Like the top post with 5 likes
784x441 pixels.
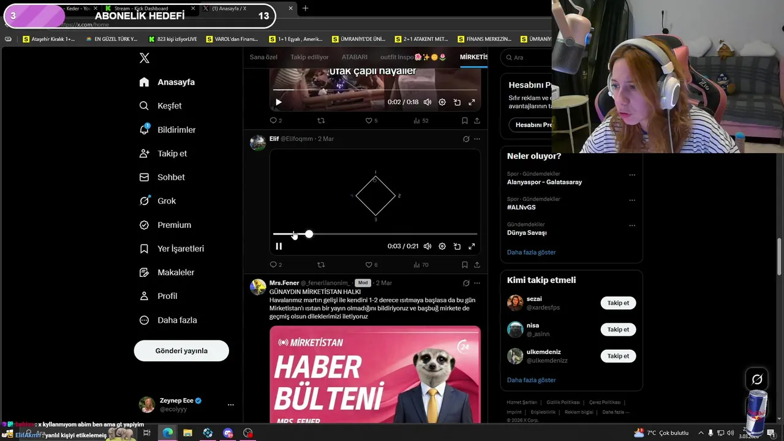coord(371,121)
